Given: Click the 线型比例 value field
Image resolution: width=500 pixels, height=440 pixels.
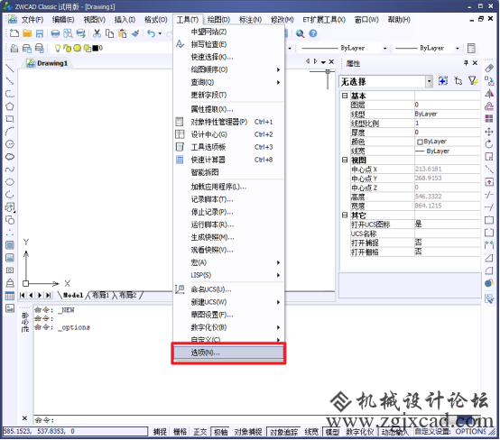Looking at the screenshot, I should [x=447, y=123].
